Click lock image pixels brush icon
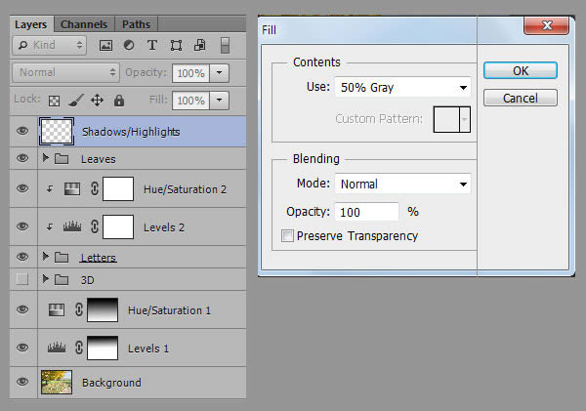 75,101
